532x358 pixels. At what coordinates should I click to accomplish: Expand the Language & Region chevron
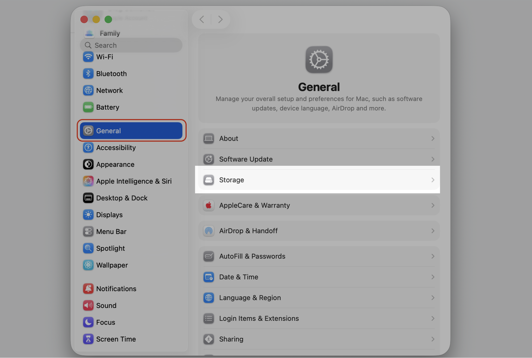433,298
